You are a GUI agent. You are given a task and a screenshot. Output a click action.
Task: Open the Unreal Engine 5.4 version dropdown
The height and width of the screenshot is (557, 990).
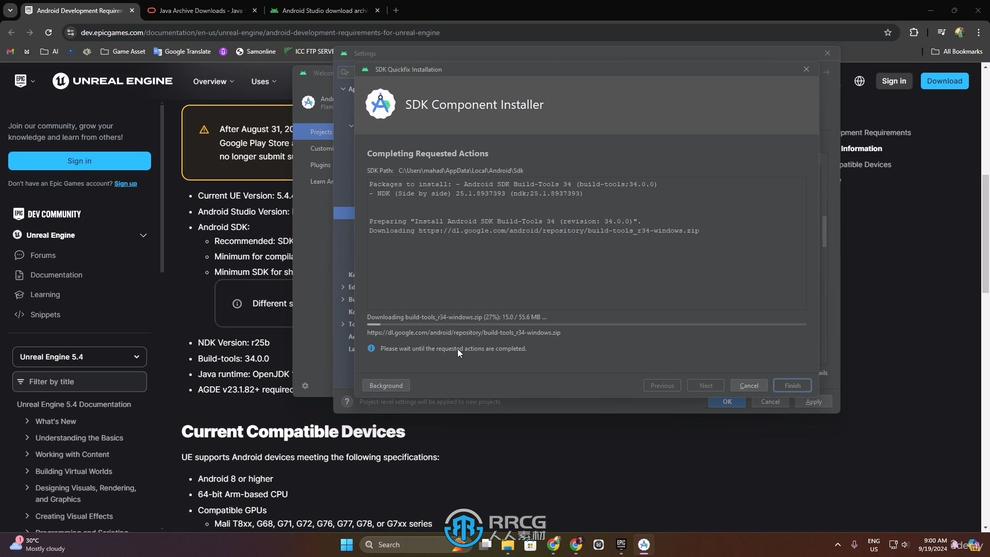click(x=79, y=357)
